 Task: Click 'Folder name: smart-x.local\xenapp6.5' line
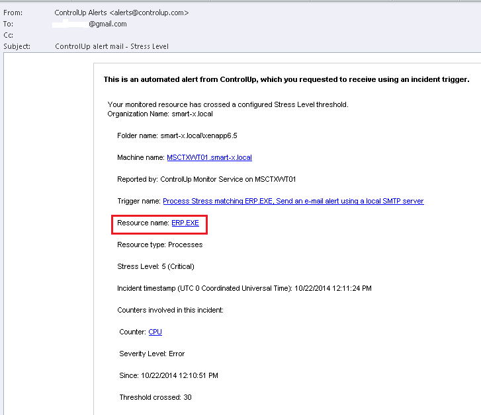click(x=177, y=135)
